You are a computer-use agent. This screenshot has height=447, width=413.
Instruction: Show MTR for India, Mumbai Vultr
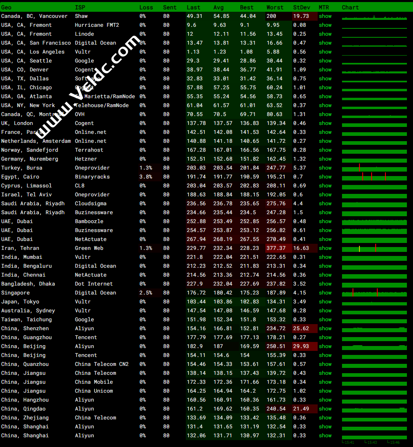325,257
